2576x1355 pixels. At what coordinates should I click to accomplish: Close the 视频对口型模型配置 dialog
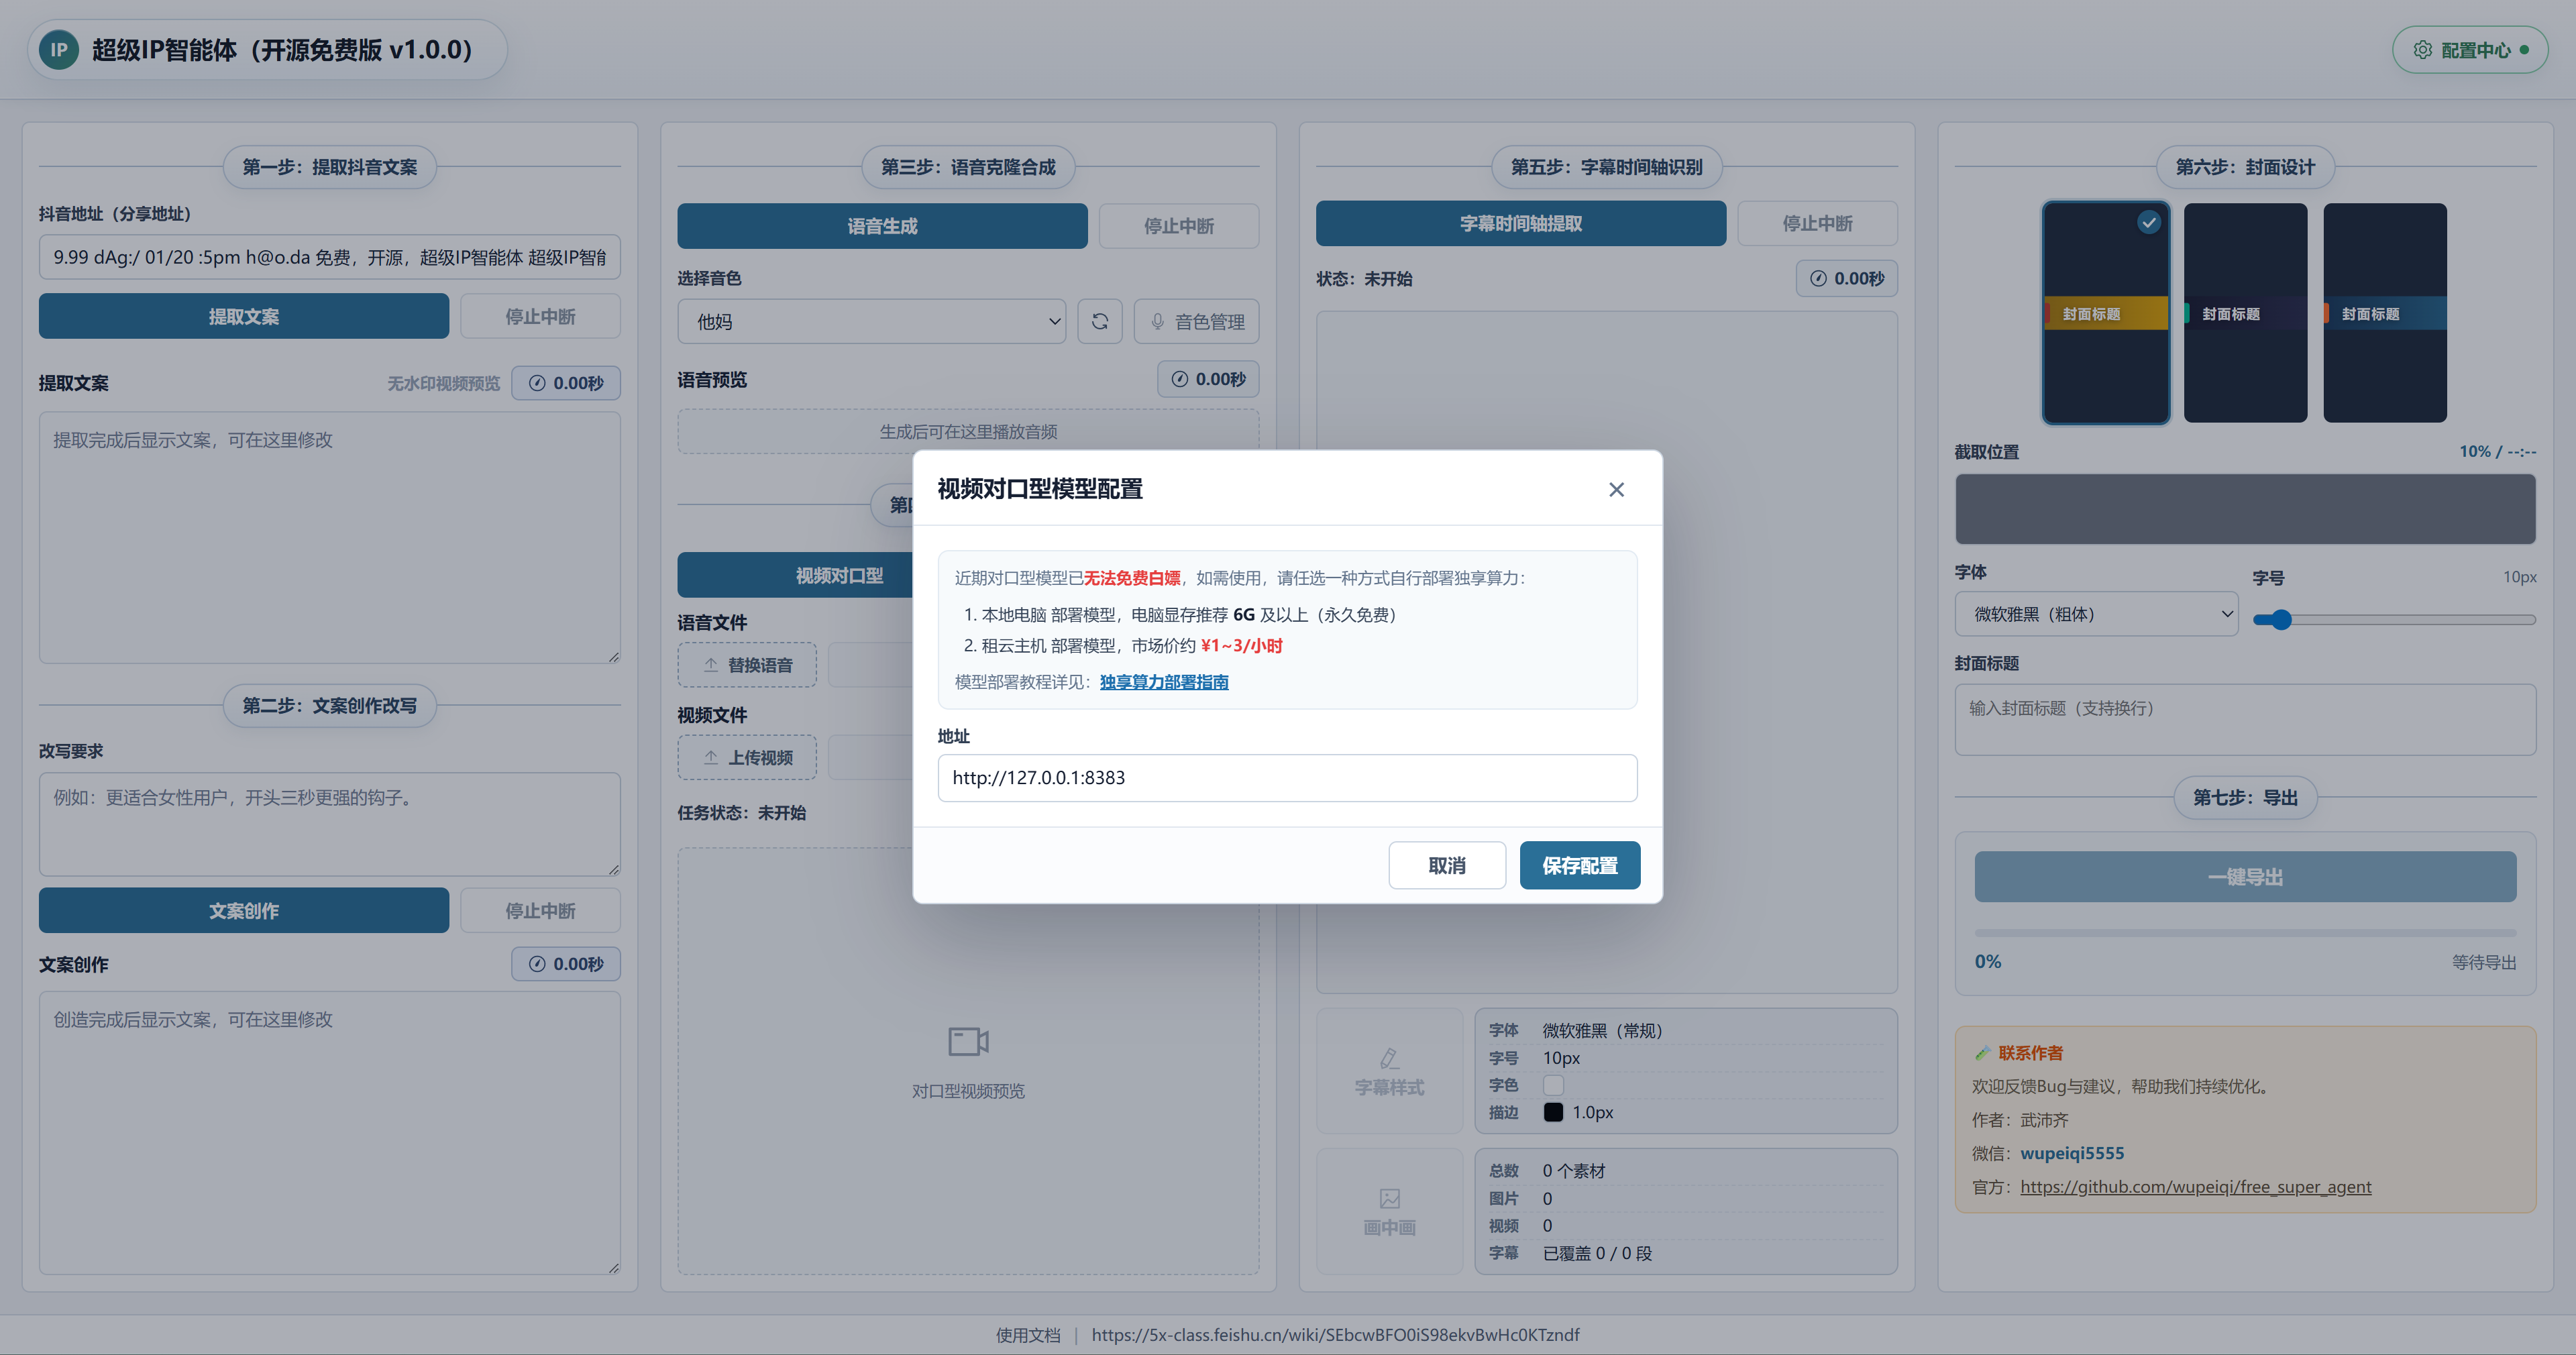coord(1616,489)
